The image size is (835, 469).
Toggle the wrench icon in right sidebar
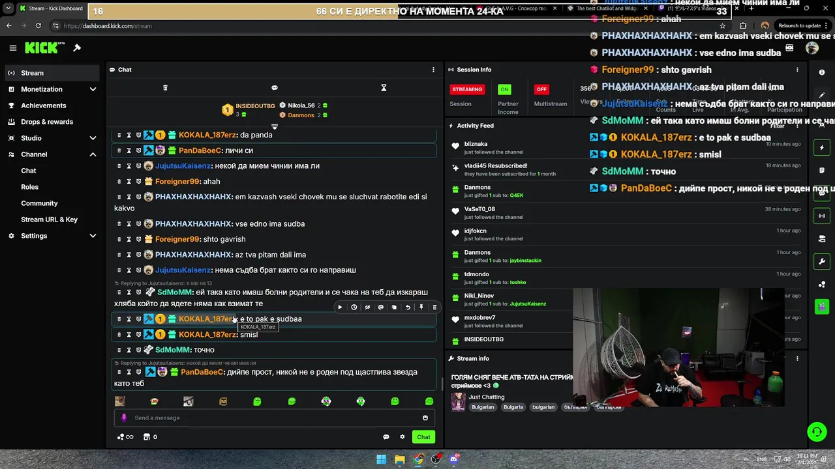pyautogui.click(x=822, y=261)
